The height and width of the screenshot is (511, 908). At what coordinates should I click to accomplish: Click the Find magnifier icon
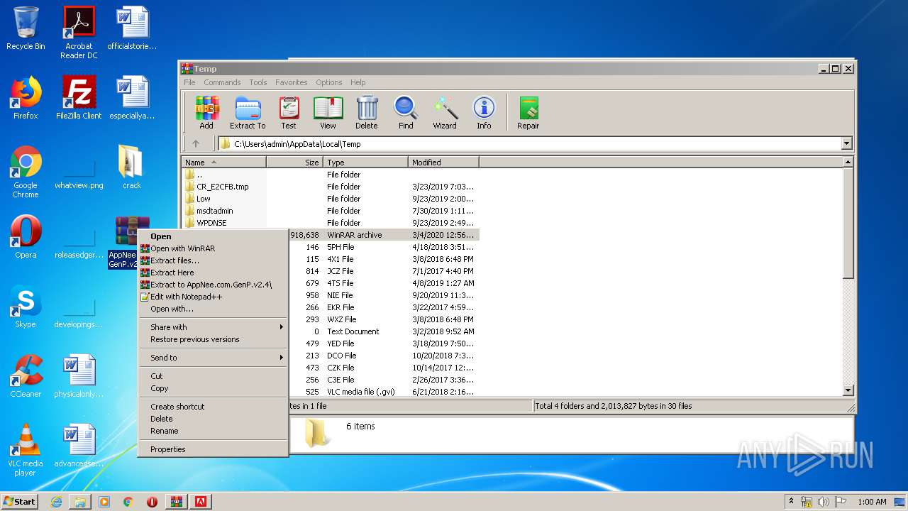(x=406, y=113)
